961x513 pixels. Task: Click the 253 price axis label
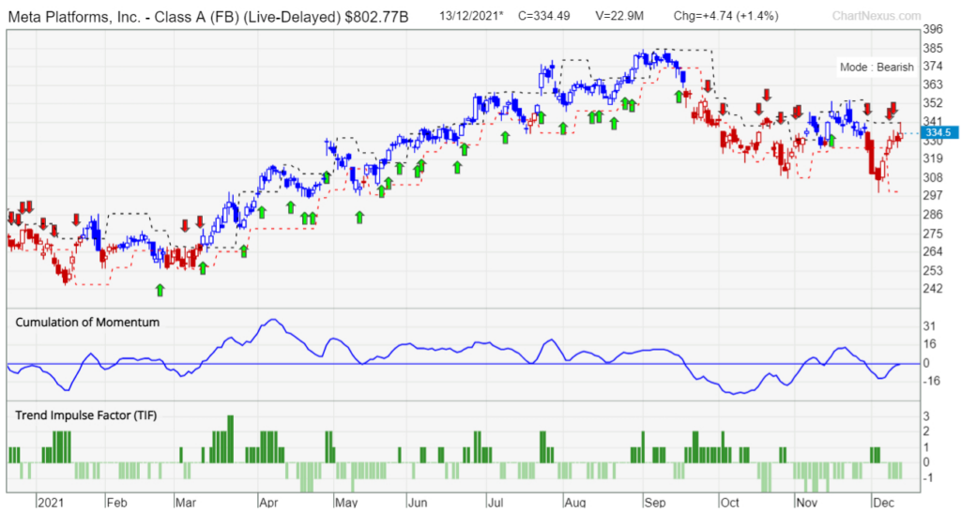(932, 271)
